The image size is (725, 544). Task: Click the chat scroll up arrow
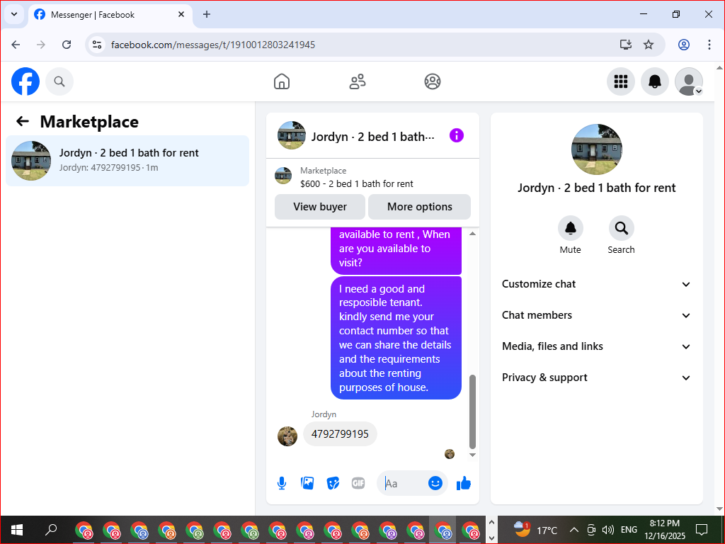(x=472, y=234)
